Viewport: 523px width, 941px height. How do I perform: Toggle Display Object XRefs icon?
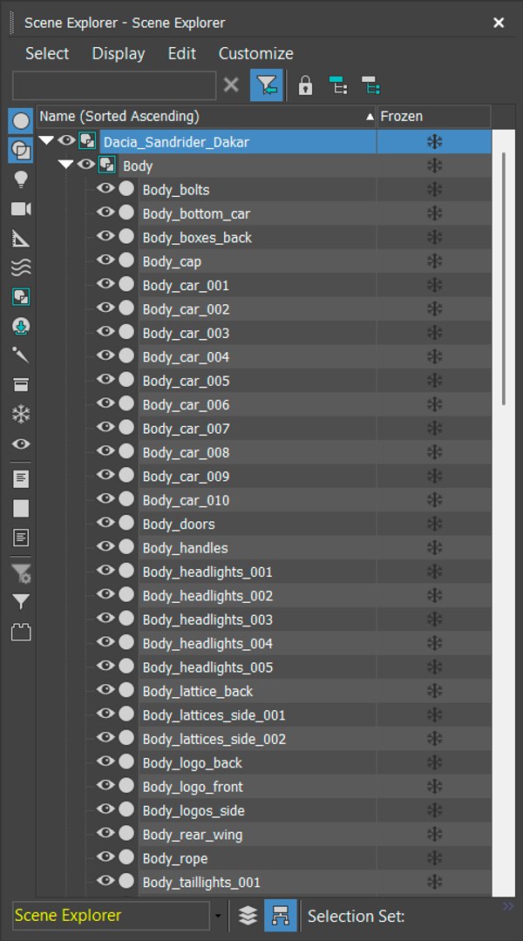point(21,327)
